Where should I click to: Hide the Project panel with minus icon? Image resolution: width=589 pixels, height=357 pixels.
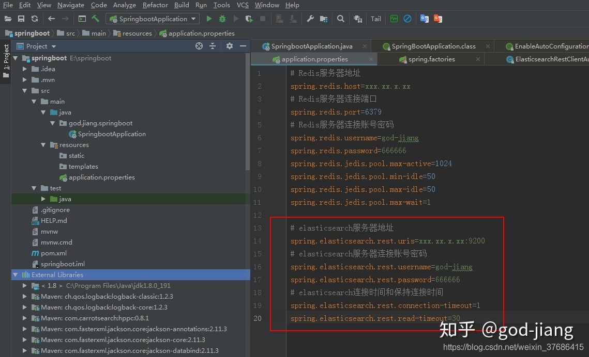coord(243,46)
